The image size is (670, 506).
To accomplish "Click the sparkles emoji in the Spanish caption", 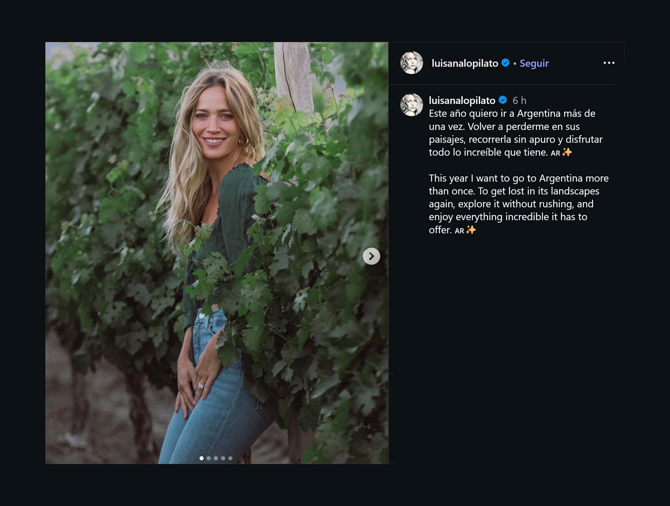I will (x=566, y=153).
